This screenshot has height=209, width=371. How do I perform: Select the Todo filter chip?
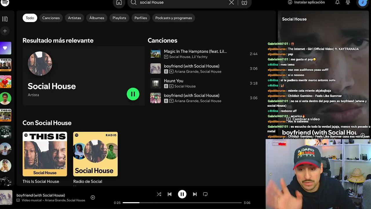coord(30,18)
